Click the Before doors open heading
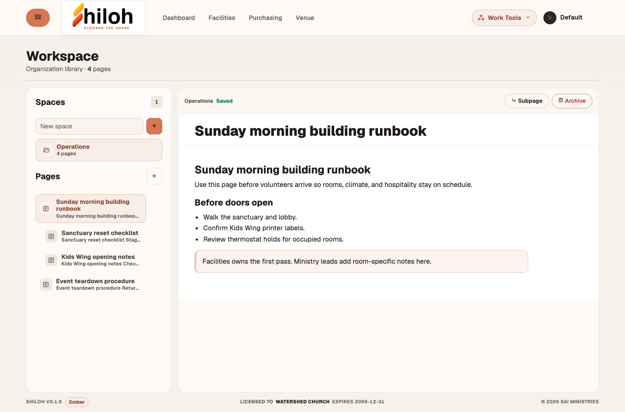The image size is (625, 412). pos(234,203)
